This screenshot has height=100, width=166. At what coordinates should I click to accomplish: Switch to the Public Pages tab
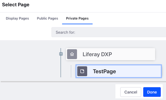tap(47, 18)
